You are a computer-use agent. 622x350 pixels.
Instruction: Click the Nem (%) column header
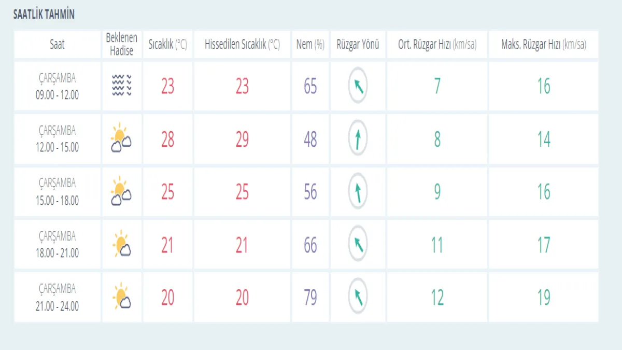point(310,45)
